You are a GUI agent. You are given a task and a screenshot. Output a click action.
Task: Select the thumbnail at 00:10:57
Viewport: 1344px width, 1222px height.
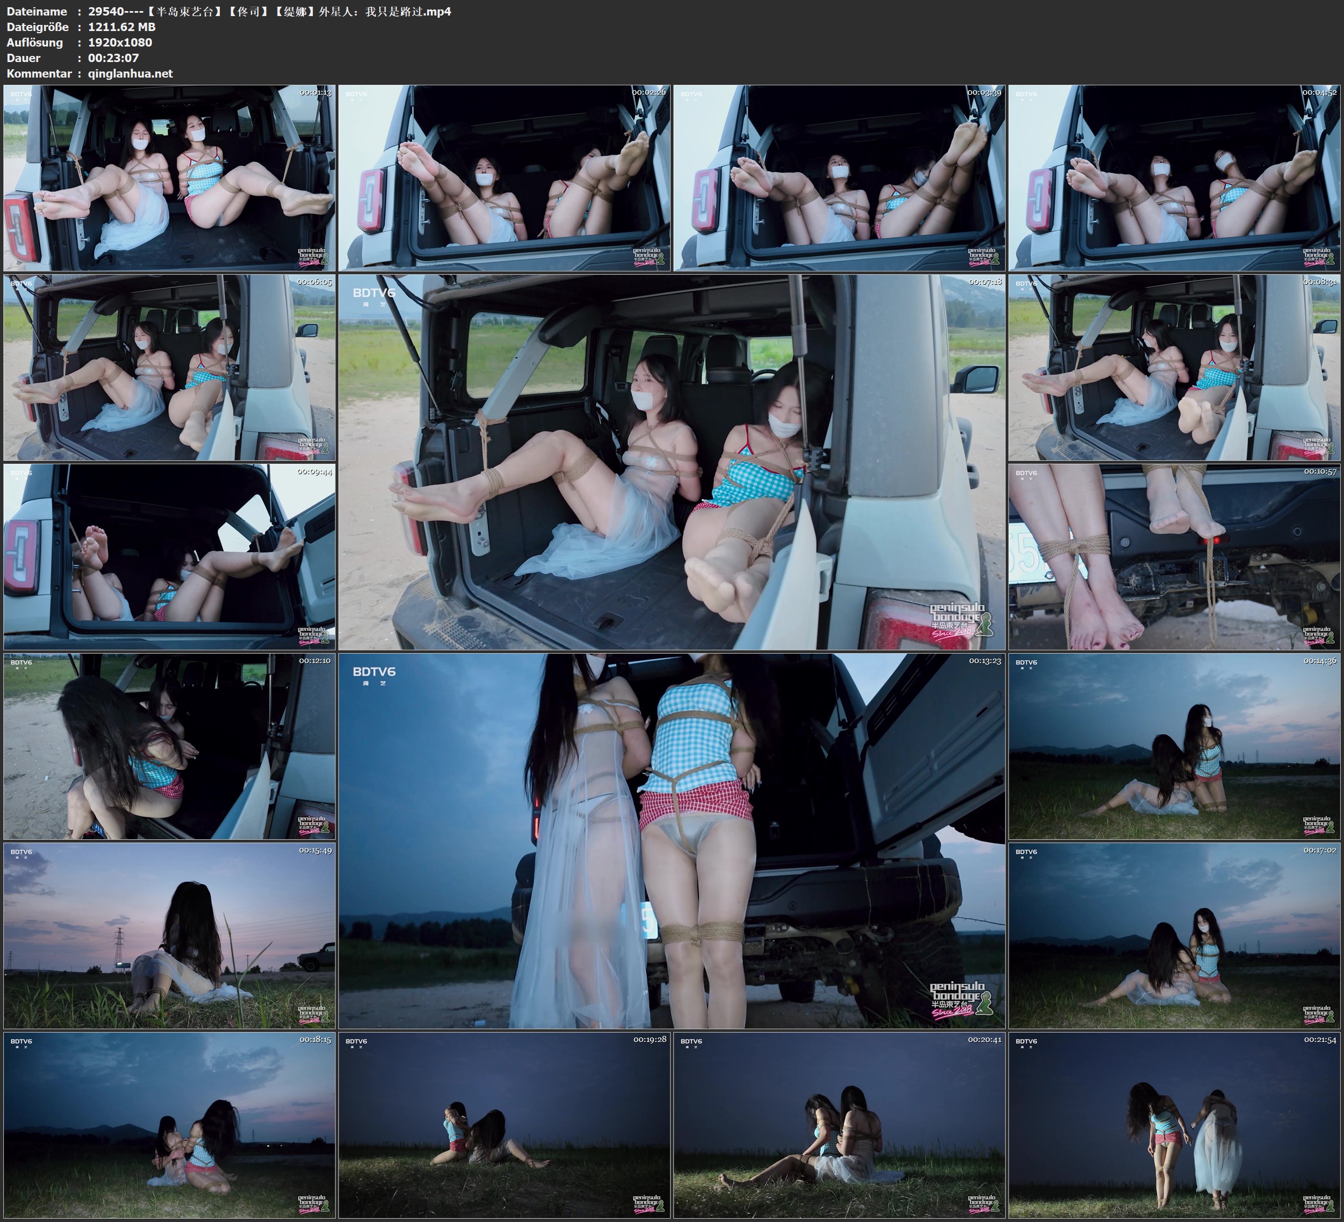pyautogui.click(x=1174, y=556)
